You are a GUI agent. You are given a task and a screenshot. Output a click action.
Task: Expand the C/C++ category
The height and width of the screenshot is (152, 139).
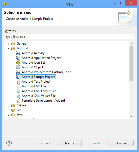click(8, 106)
